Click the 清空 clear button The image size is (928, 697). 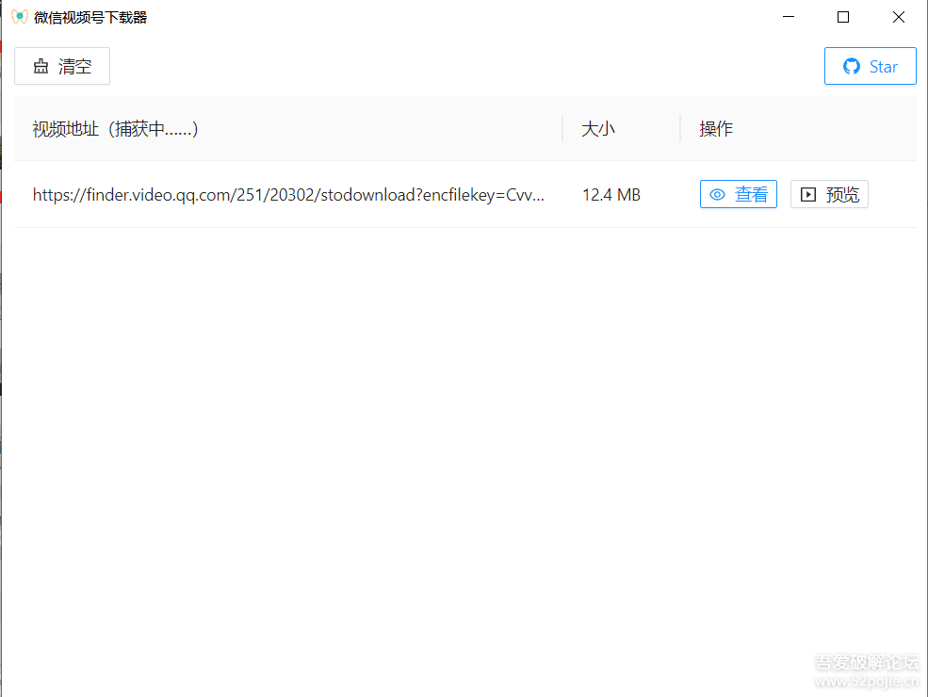pos(62,66)
